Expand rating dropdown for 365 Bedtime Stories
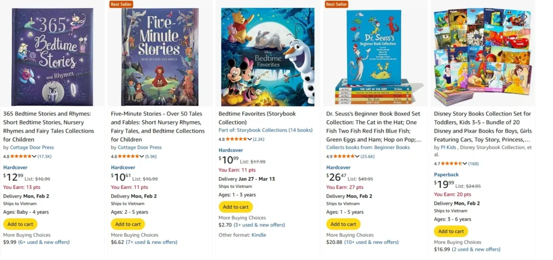This screenshot has width=553, height=260. tap(35, 156)
